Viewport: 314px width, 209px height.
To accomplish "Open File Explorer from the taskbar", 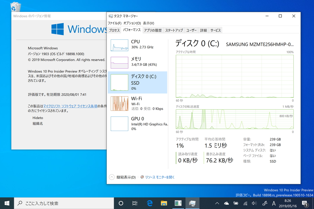I will tap(164, 203).
